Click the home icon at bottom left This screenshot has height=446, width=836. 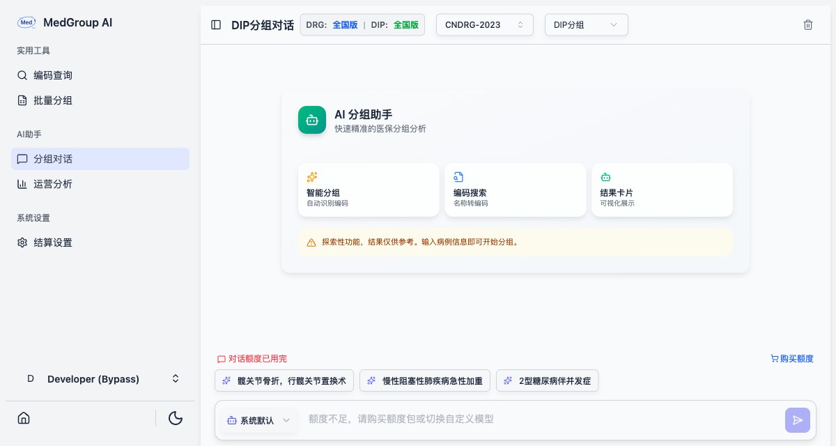[24, 418]
